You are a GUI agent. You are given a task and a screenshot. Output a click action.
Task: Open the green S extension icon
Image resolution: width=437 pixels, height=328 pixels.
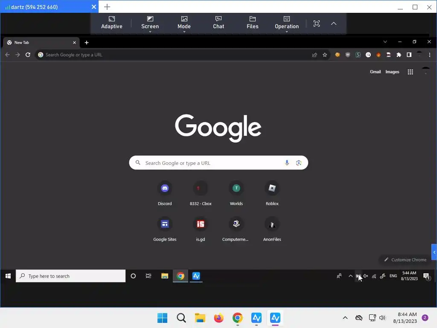pyautogui.click(x=358, y=55)
